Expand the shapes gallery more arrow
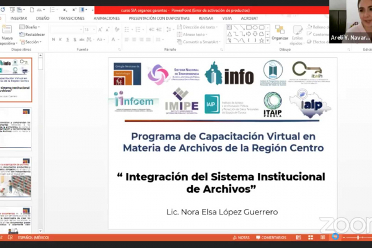This screenshot has height=248, width=372. (x=268, y=41)
